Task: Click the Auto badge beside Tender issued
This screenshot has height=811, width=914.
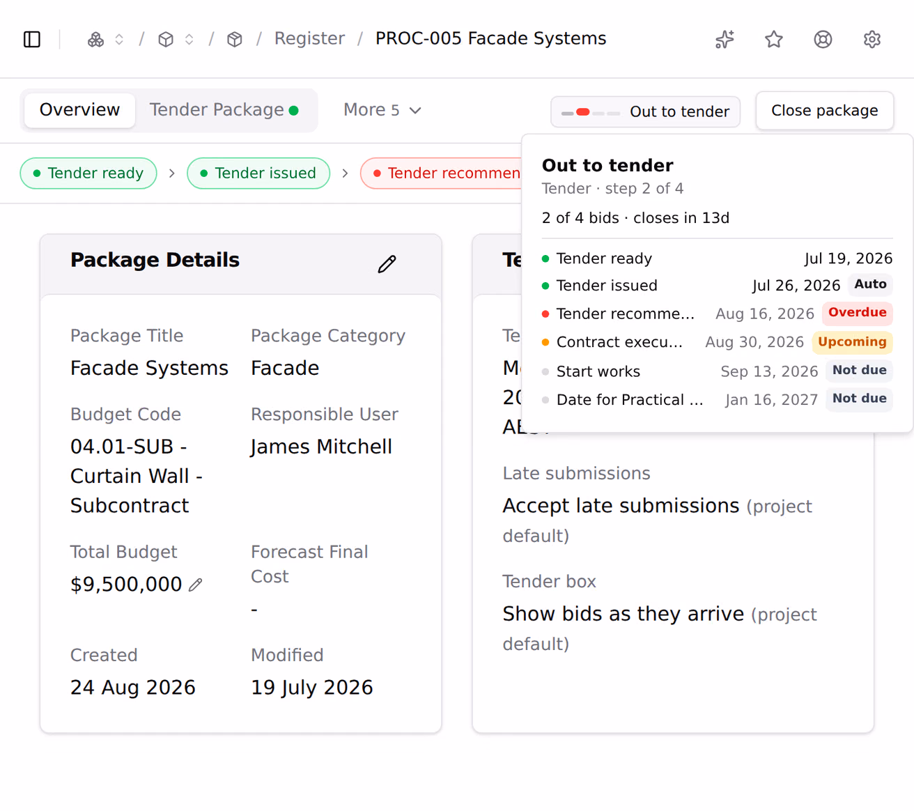Action: pos(870,284)
